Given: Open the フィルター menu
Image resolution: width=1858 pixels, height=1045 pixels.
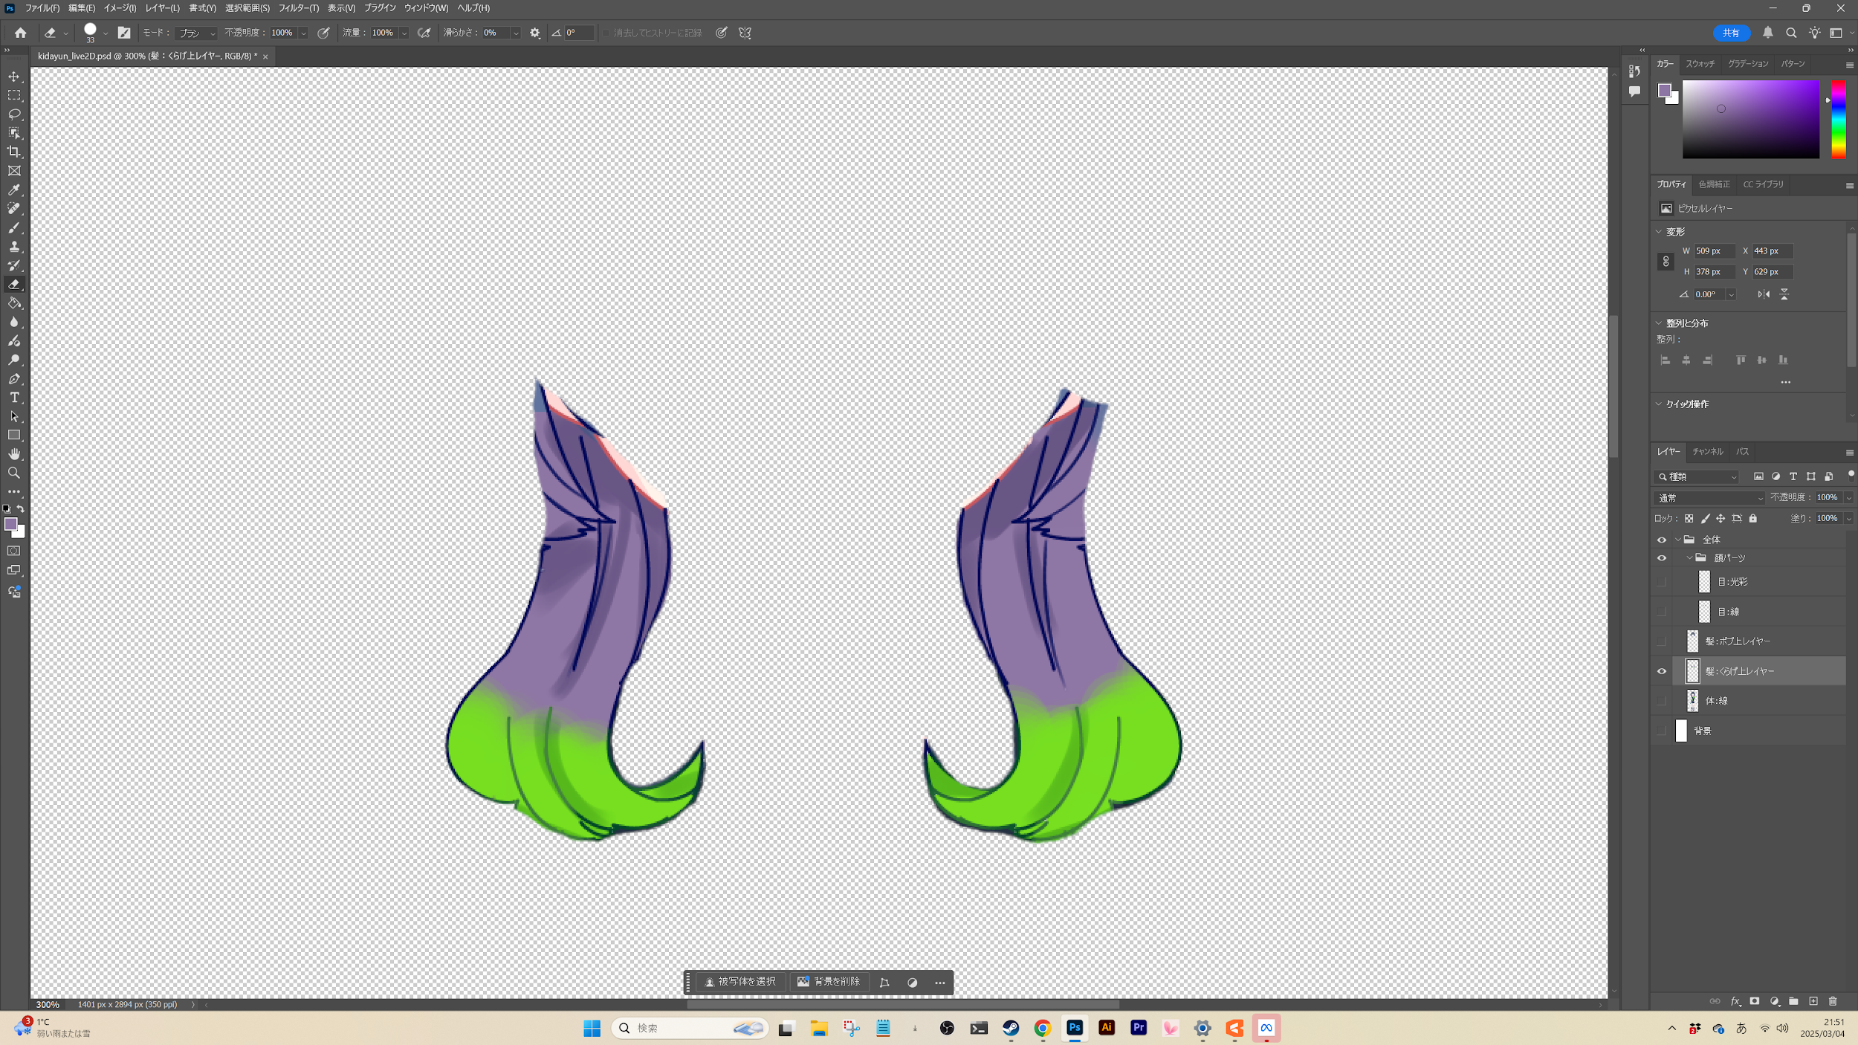Looking at the screenshot, I should [x=298, y=8].
